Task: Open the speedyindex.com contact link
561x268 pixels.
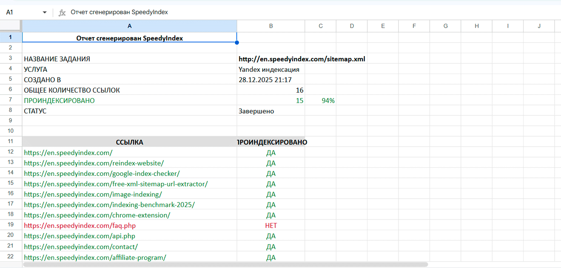Action: 82,247
